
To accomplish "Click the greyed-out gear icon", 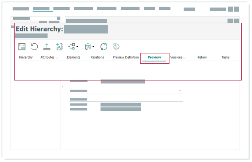I will coord(116,47).
